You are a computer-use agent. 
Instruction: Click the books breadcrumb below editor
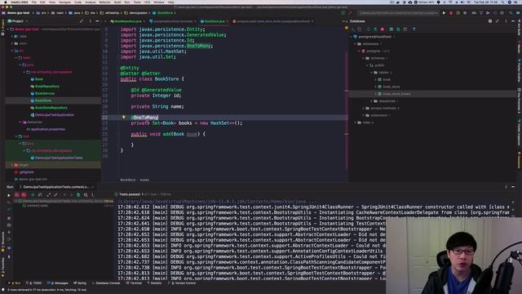coord(144,180)
